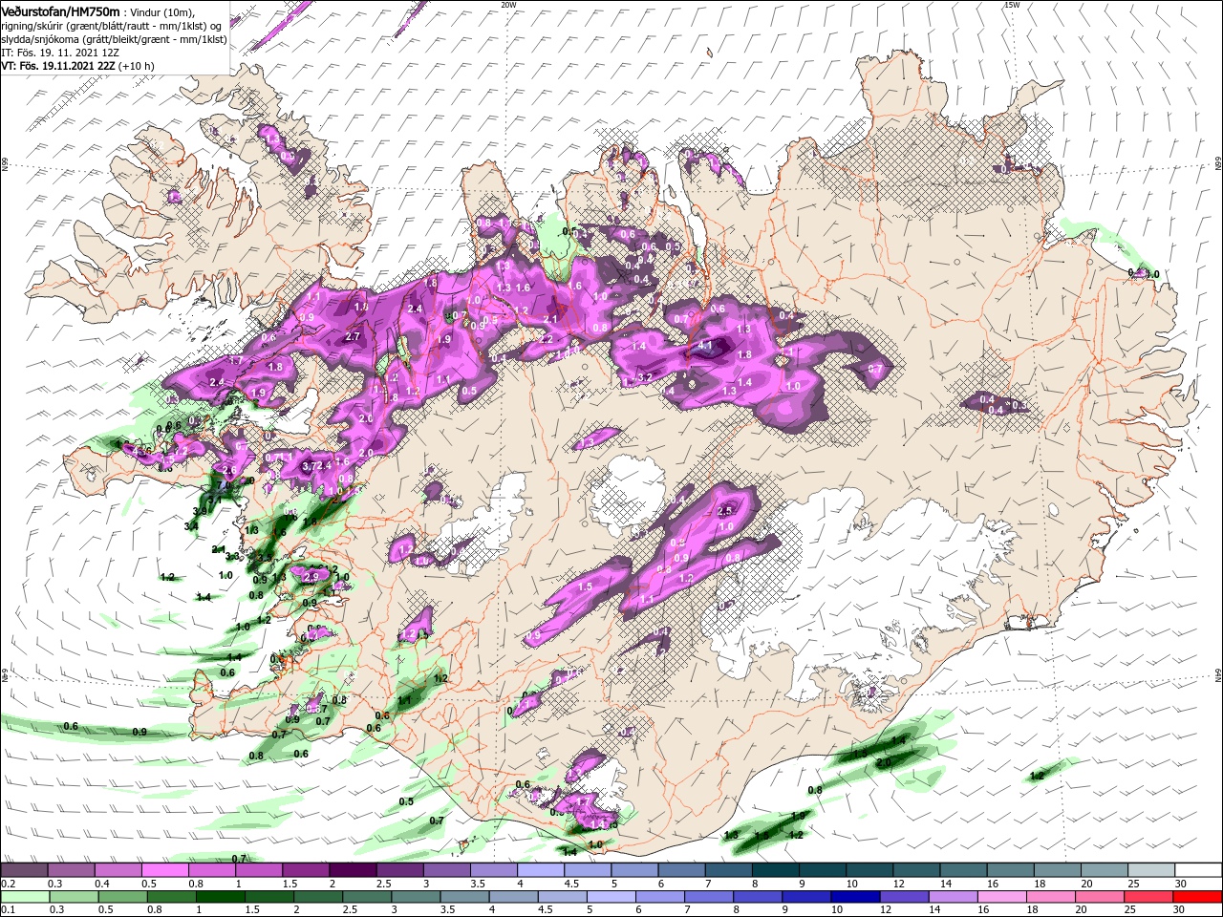1223x917 pixels.
Task: Click the 15W longitude label
Action: coord(1011,5)
